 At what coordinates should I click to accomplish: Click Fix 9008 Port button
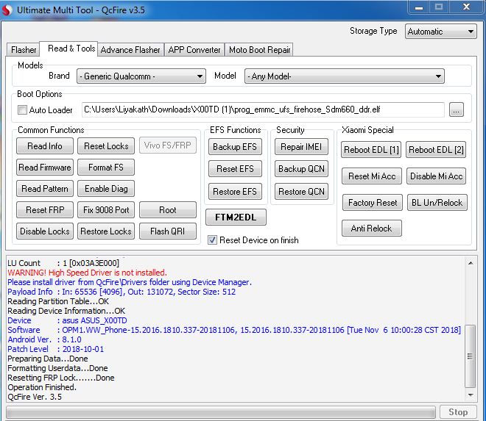click(x=106, y=209)
